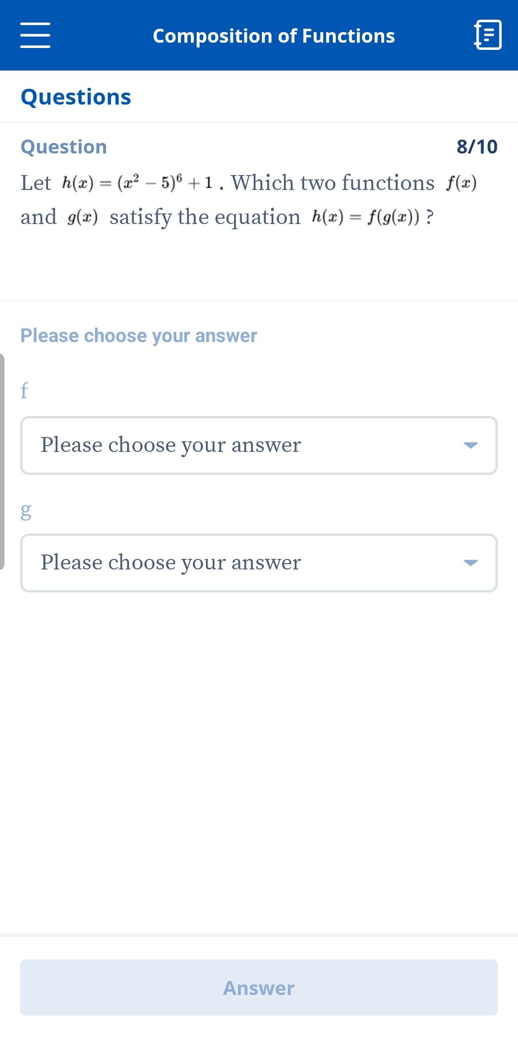Click the 'Composition of Functions' title

pos(274,35)
